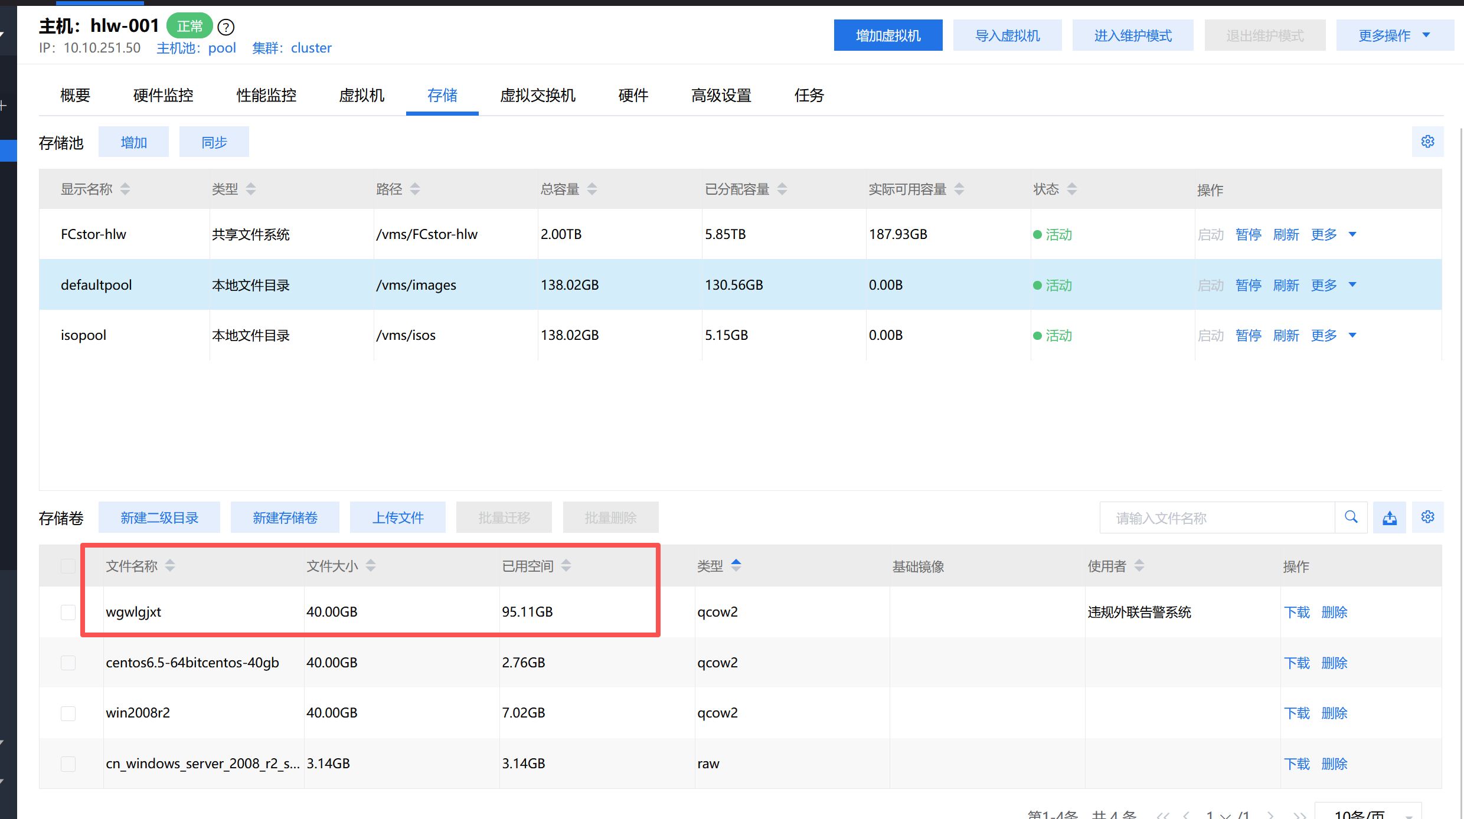Click the help question mark icon beside hlw-001
The height and width of the screenshot is (819, 1464).
pyautogui.click(x=226, y=27)
